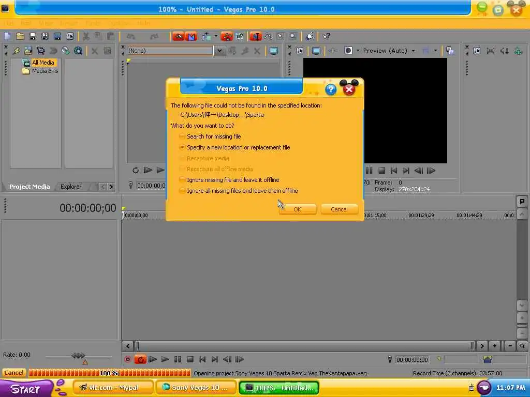Click the New project icon in main toolbar
Screen dimensions: 530x397
(x=7, y=36)
